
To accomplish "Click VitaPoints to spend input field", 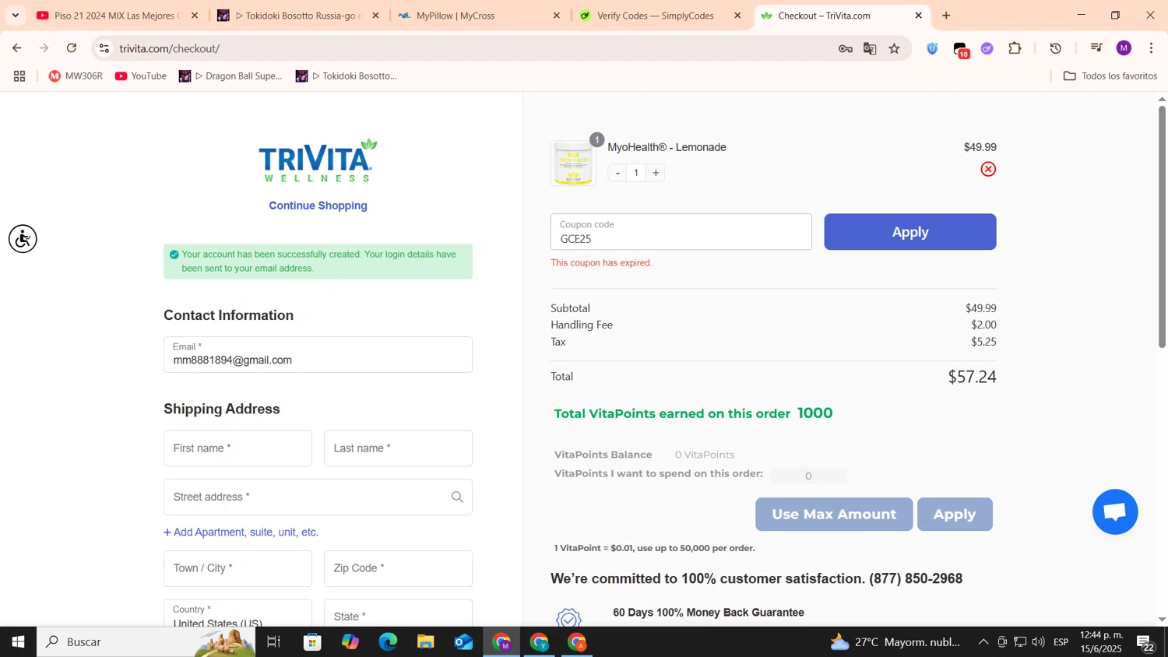I will pos(808,476).
